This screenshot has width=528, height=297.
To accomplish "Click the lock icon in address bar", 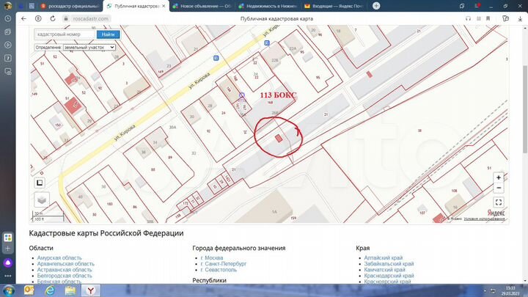I will (x=66, y=18).
